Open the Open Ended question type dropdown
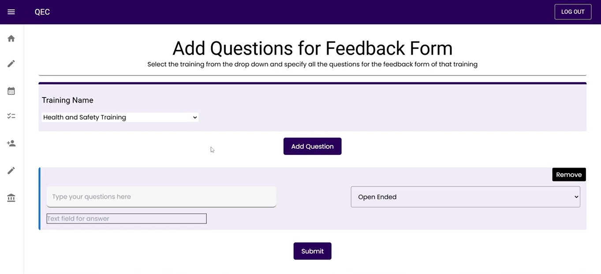 click(465, 197)
